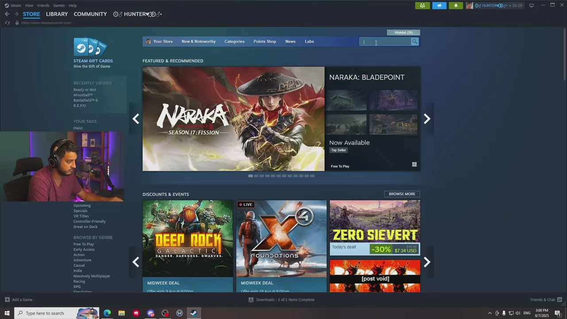Open the NARAKA Season 17 banner image

pyautogui.click(x=233, y=119)
